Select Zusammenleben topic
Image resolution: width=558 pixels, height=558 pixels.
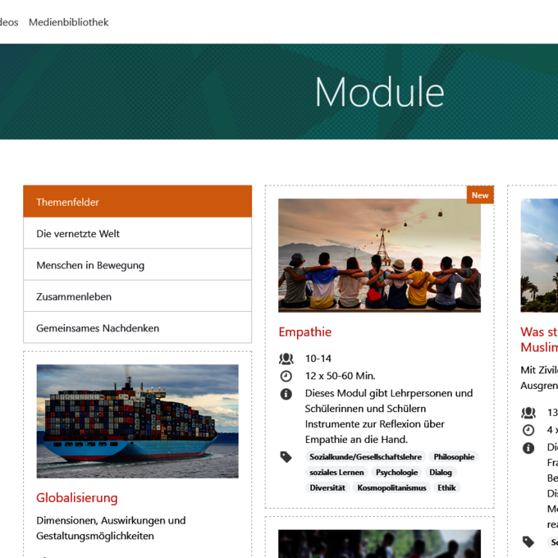[x=137, y=296]
